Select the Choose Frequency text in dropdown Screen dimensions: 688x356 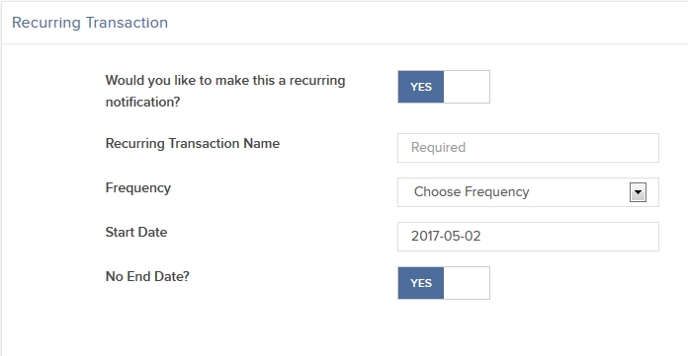click(x=472, y=191)
